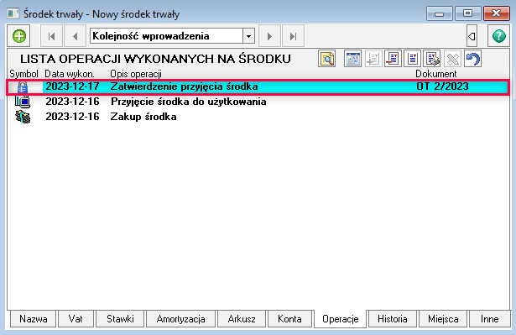Switch to the Nazwa tab

point(34,319)
